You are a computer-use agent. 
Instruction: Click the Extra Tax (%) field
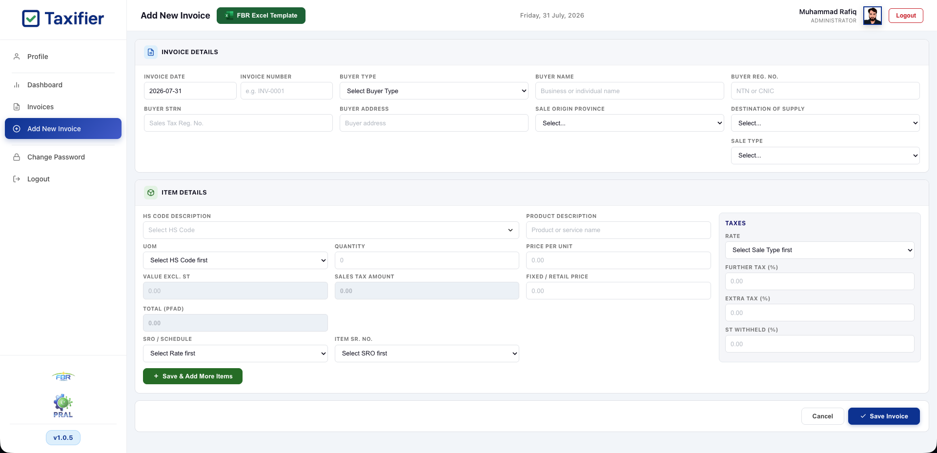[x=820, y=313]
